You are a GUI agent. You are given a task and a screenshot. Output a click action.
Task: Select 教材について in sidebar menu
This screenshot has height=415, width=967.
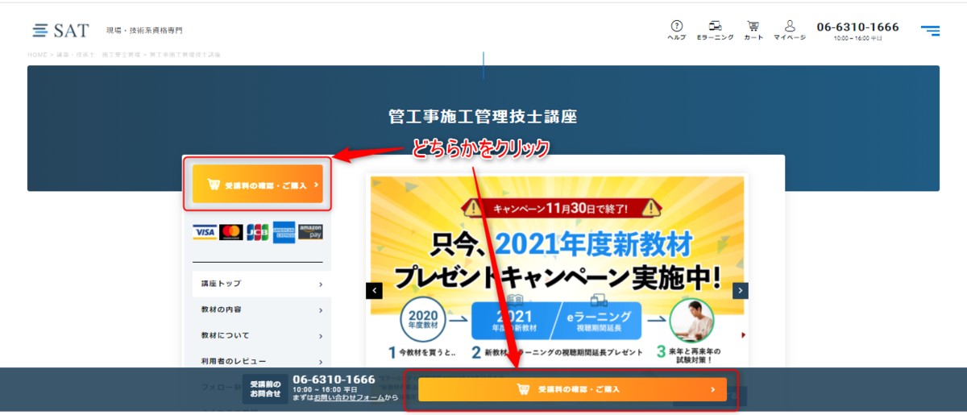click(262, 335)
